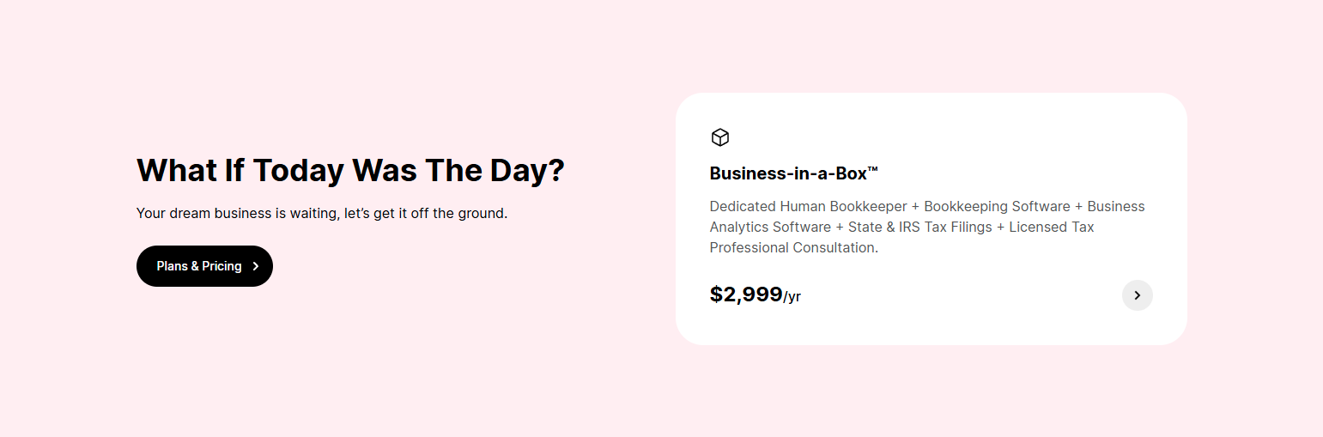Click the $2,999 price text
1323x437 pixels.
click(745, 295)
